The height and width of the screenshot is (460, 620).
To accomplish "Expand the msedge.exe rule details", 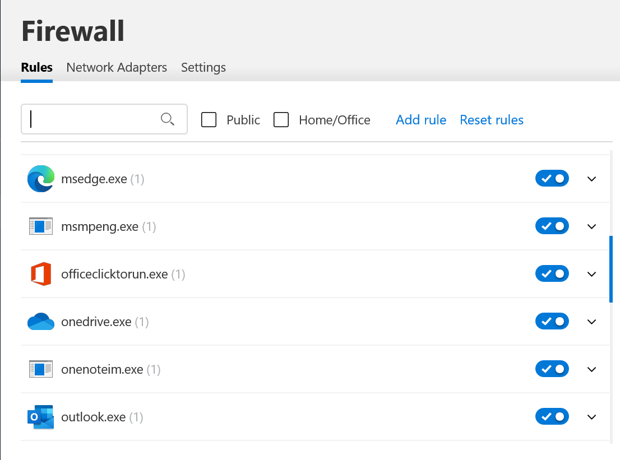I will click(x=591, y=179).
